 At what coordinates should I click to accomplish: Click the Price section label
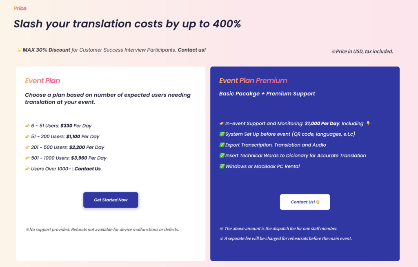click(20, 8)
